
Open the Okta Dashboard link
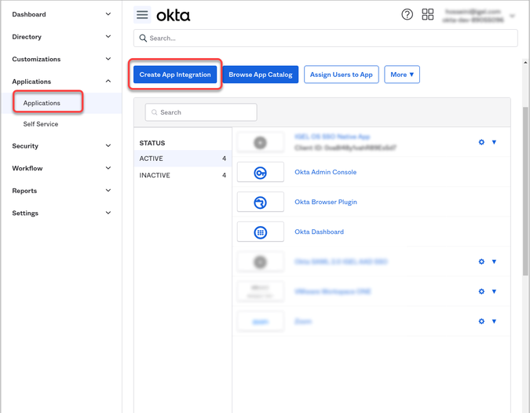[x=319, y=232]
